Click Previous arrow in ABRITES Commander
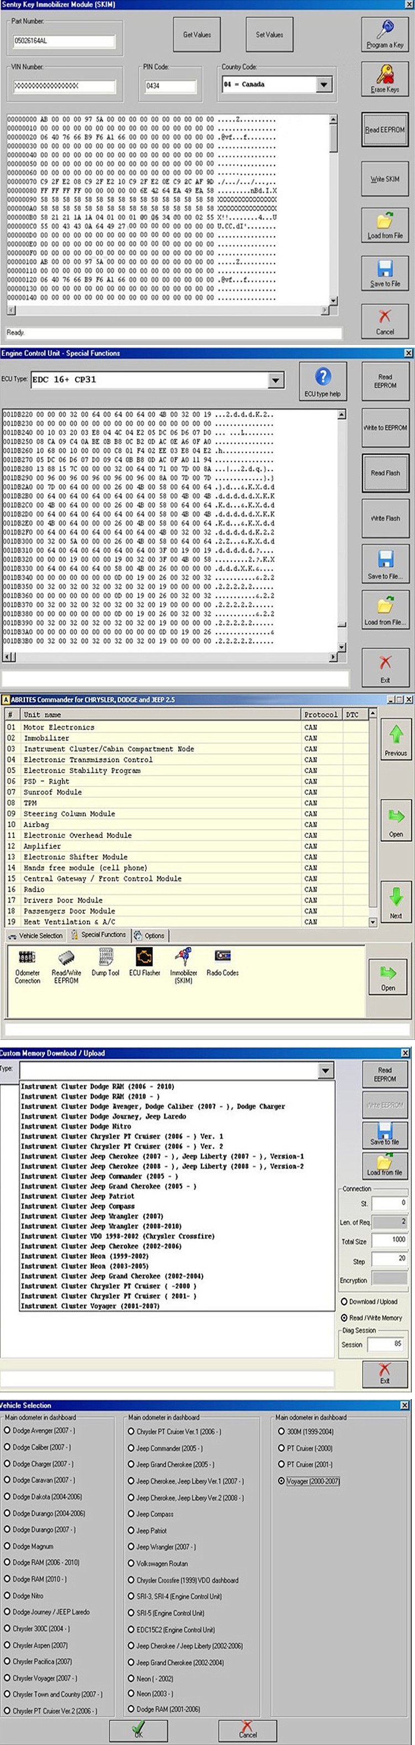Screen dimensions: 415x1745 (x=396, y=741)
